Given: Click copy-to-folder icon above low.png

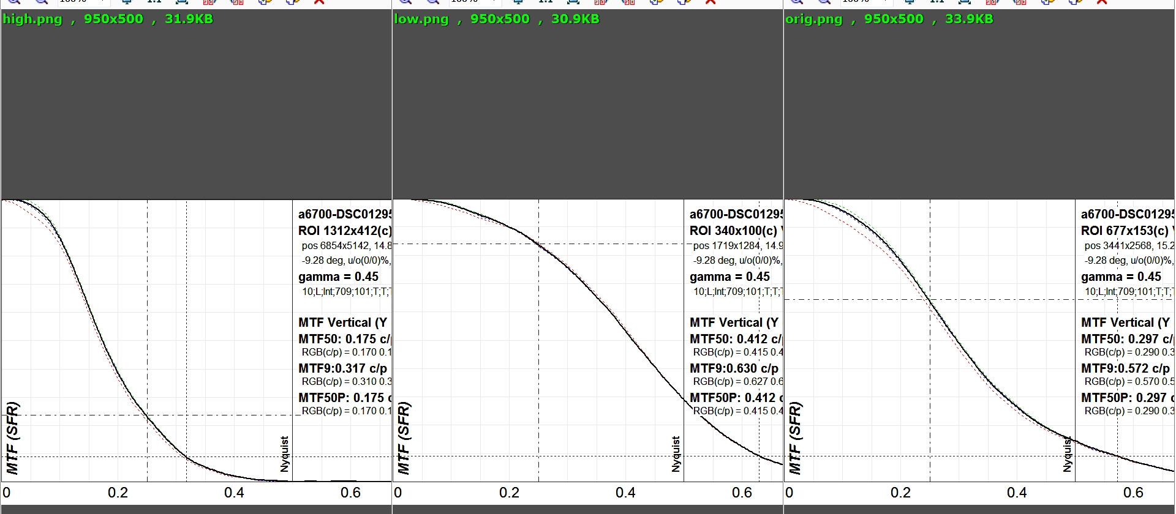Looking at the screenshot, I should 656,2.
